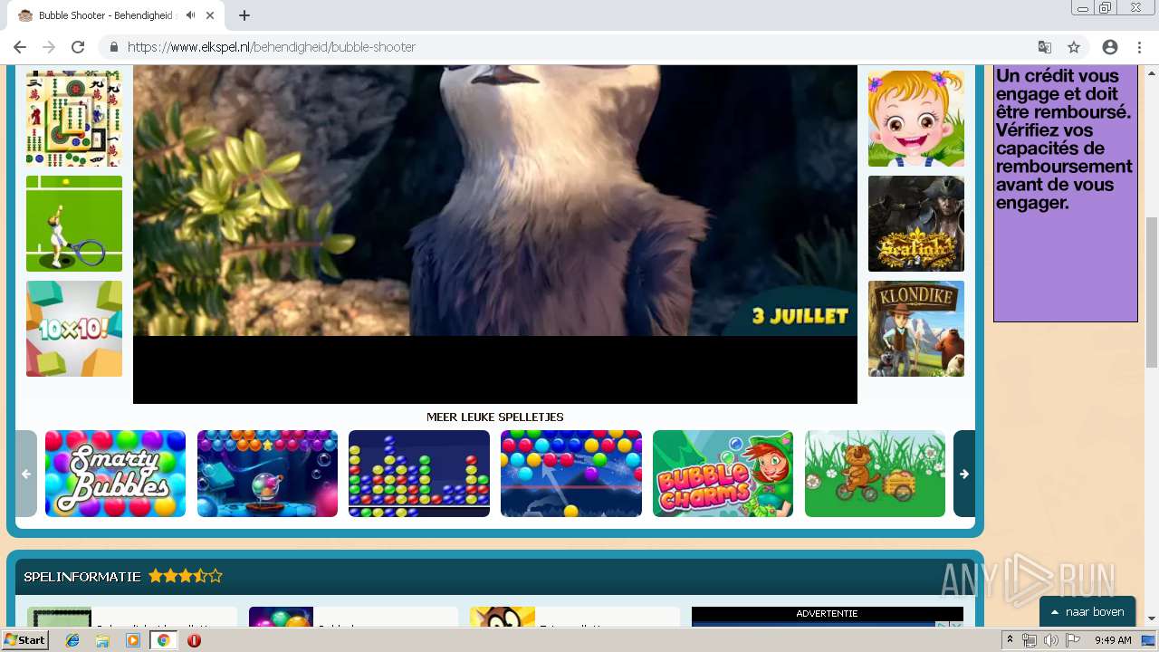Open the tennis game thumbnail
The image size is (1159, 652).
tap(74, 224)
